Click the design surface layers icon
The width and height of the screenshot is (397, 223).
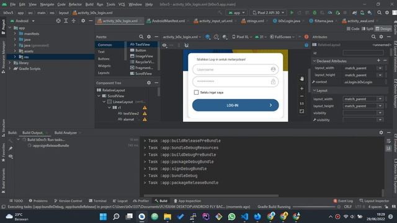pos(208,37)
